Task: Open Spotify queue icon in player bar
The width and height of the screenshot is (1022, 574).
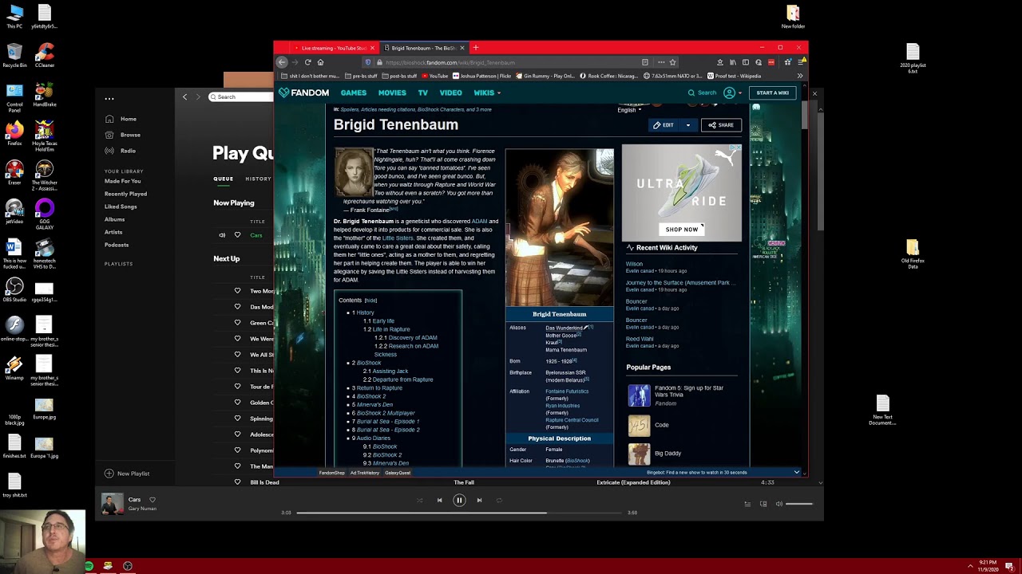Action: (747, 504)
